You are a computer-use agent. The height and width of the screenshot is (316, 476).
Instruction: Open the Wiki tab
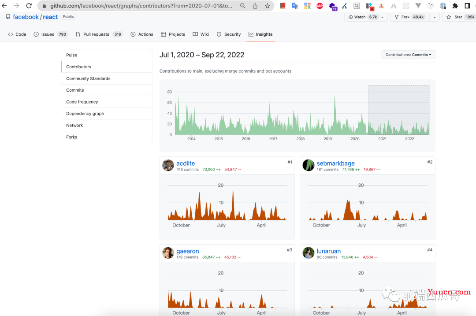201,34
